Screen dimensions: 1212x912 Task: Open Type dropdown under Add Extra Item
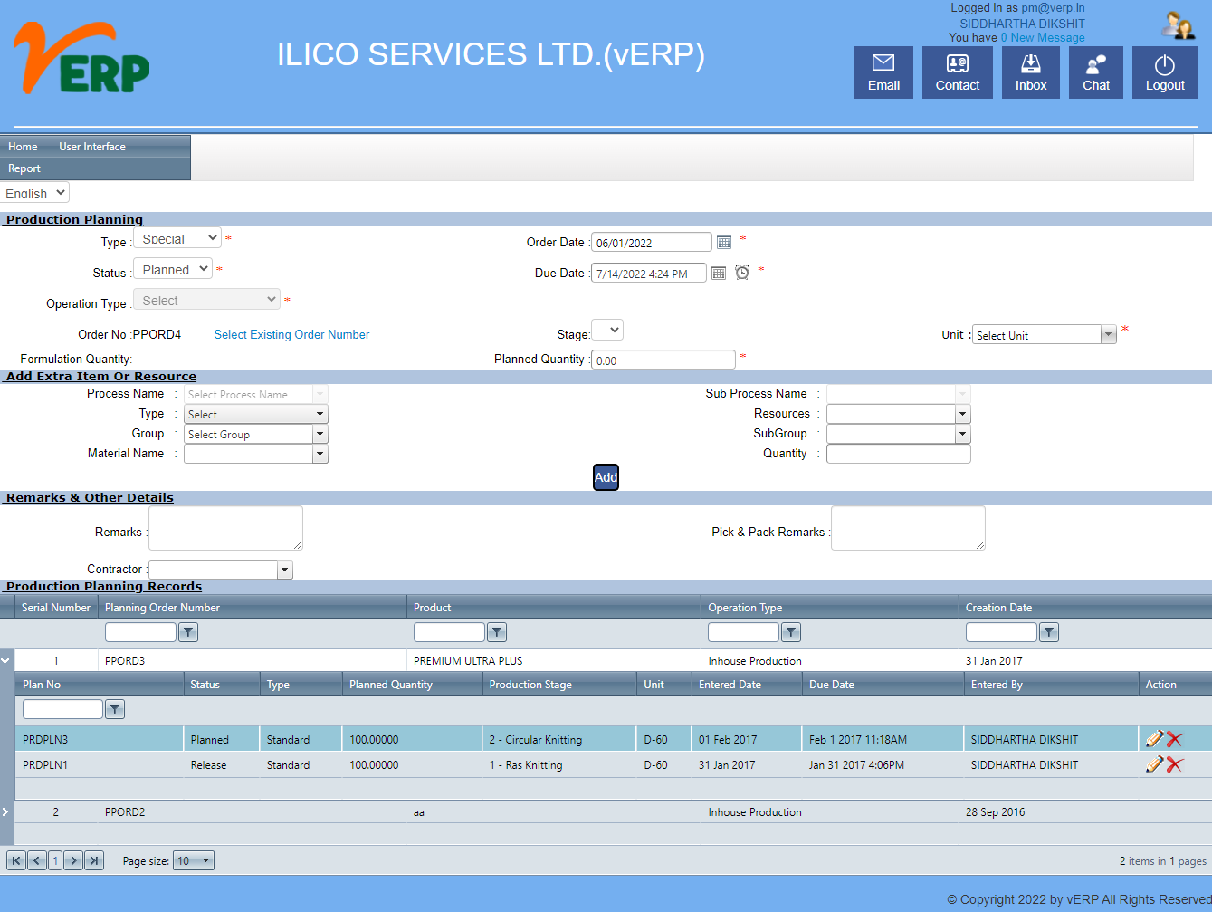tap(256, 414)
